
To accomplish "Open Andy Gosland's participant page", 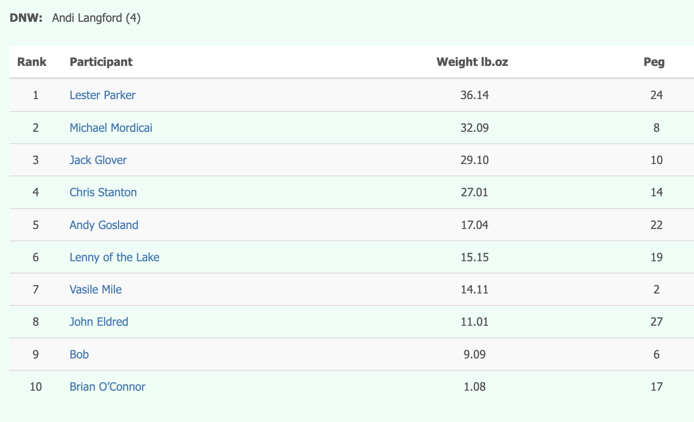I will click(104, 225).
